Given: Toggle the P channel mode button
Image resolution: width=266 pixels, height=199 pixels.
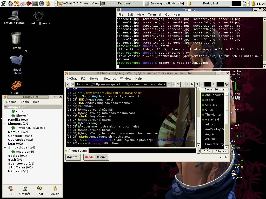Looking at the screenshot, I should [188, 84].
